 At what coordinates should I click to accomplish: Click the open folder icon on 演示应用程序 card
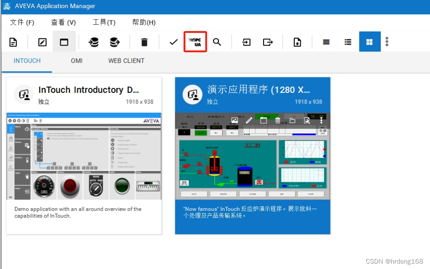293,120
